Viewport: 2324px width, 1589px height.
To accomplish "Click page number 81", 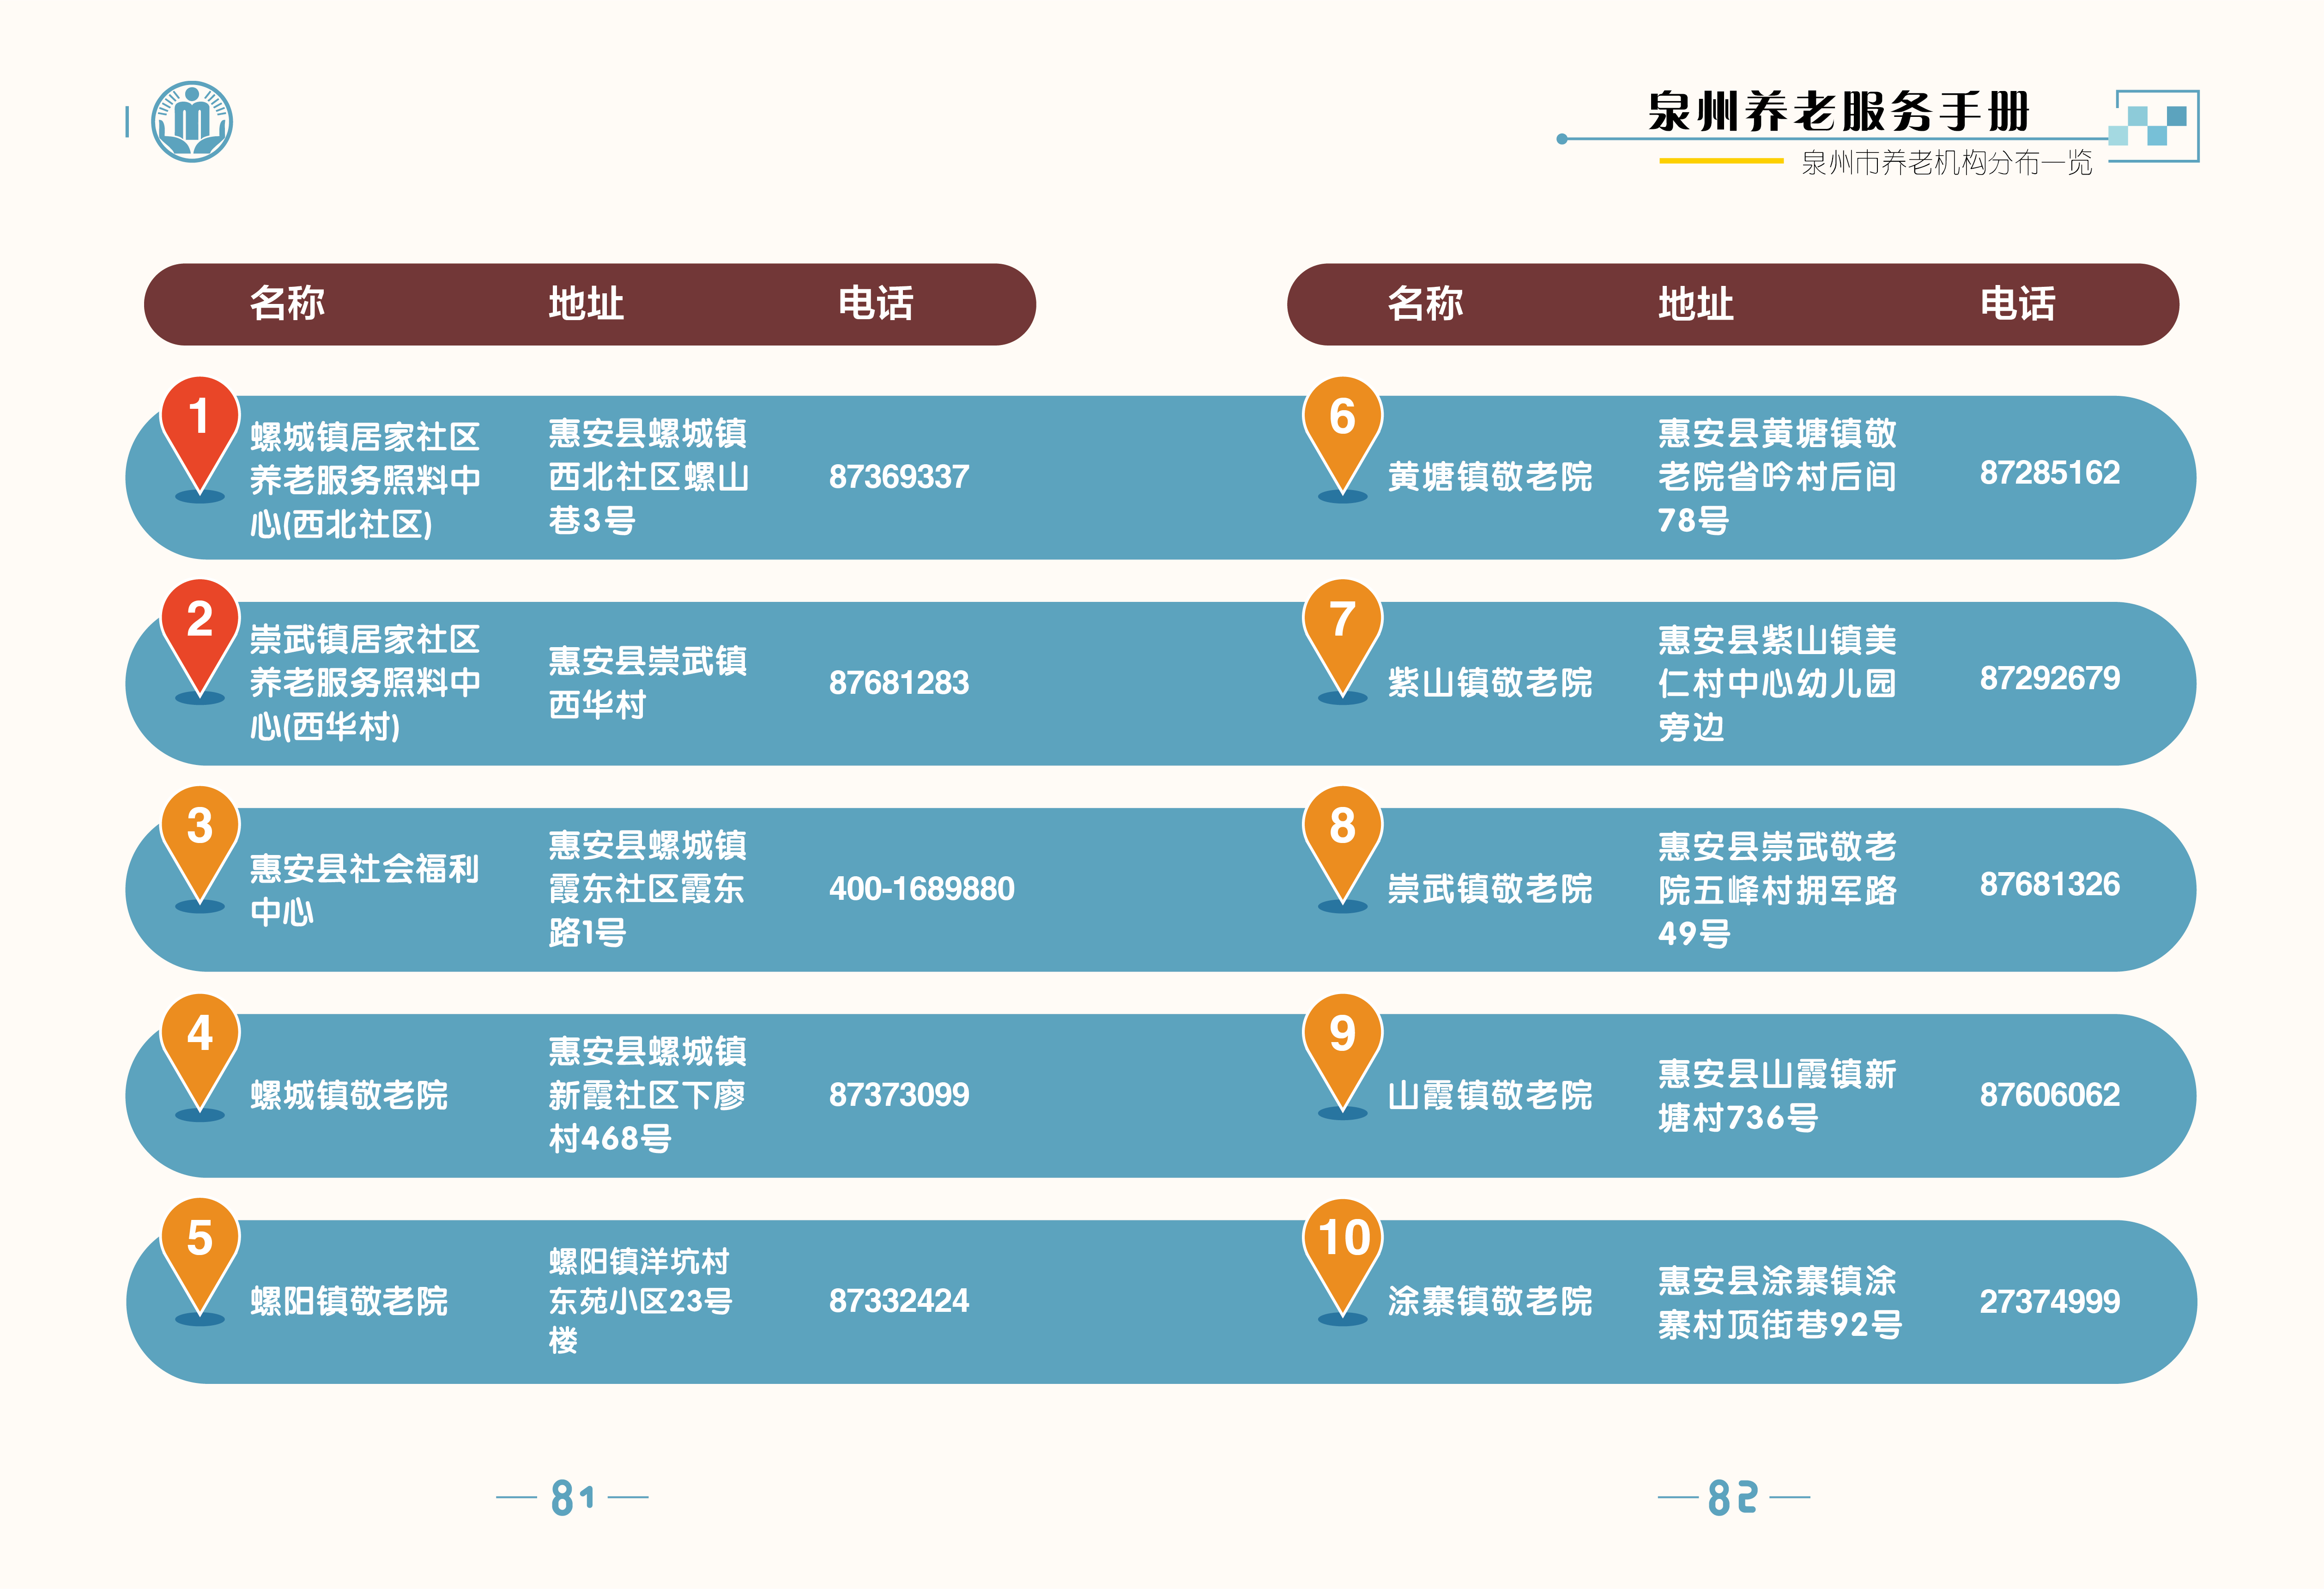I will [573, 1497].
